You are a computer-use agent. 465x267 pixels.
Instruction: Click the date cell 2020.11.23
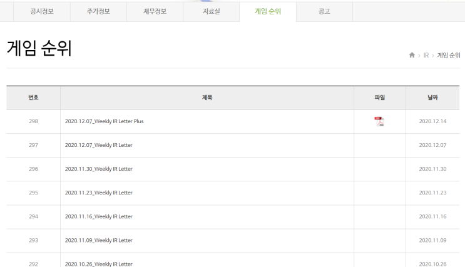[432, 193]
